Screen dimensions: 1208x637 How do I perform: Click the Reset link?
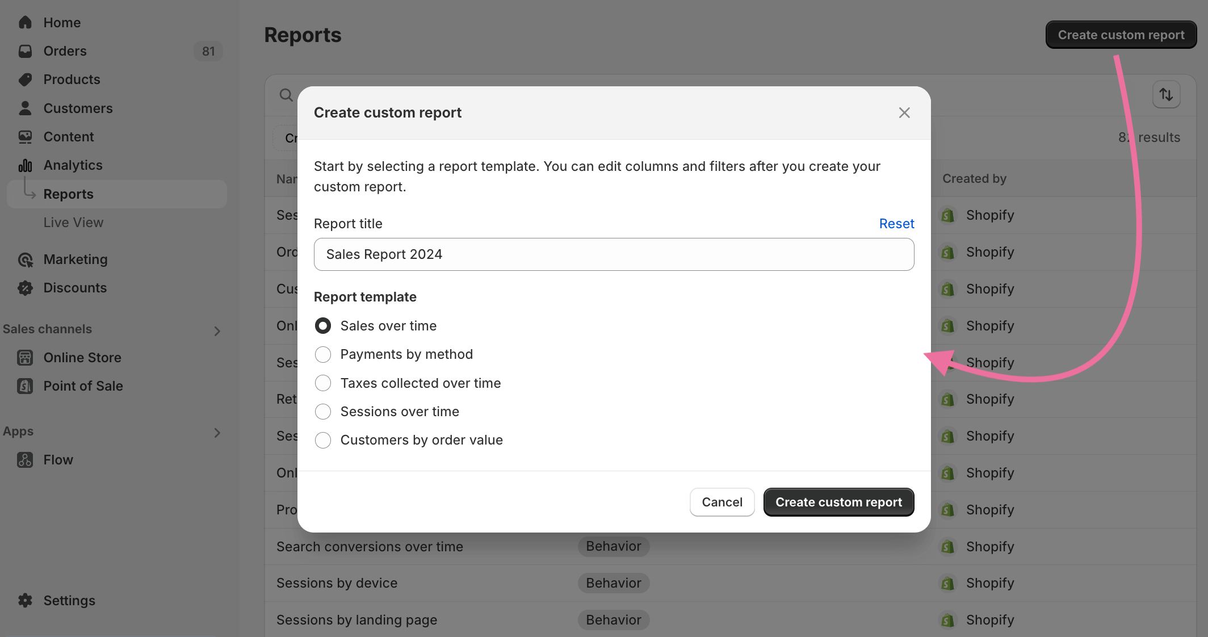point(896,224)
